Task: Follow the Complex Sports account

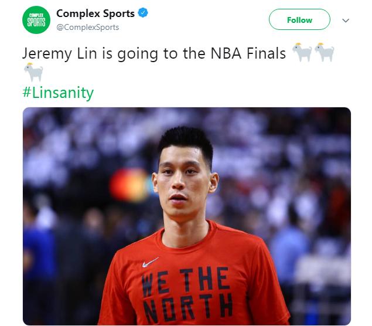Action: [x=299, y=19]
